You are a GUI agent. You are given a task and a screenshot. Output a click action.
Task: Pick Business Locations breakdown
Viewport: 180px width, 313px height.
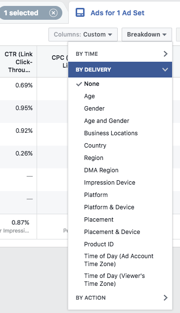(111, 133)
